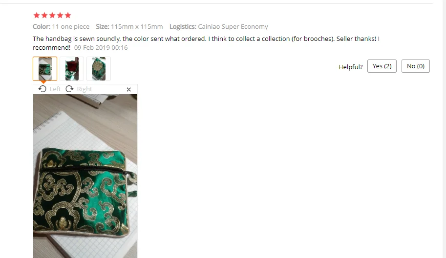This screenshot has height=258, width=446.
Task: Close the enlarged photo viewer with X
Action: click(x=128, y=89)
